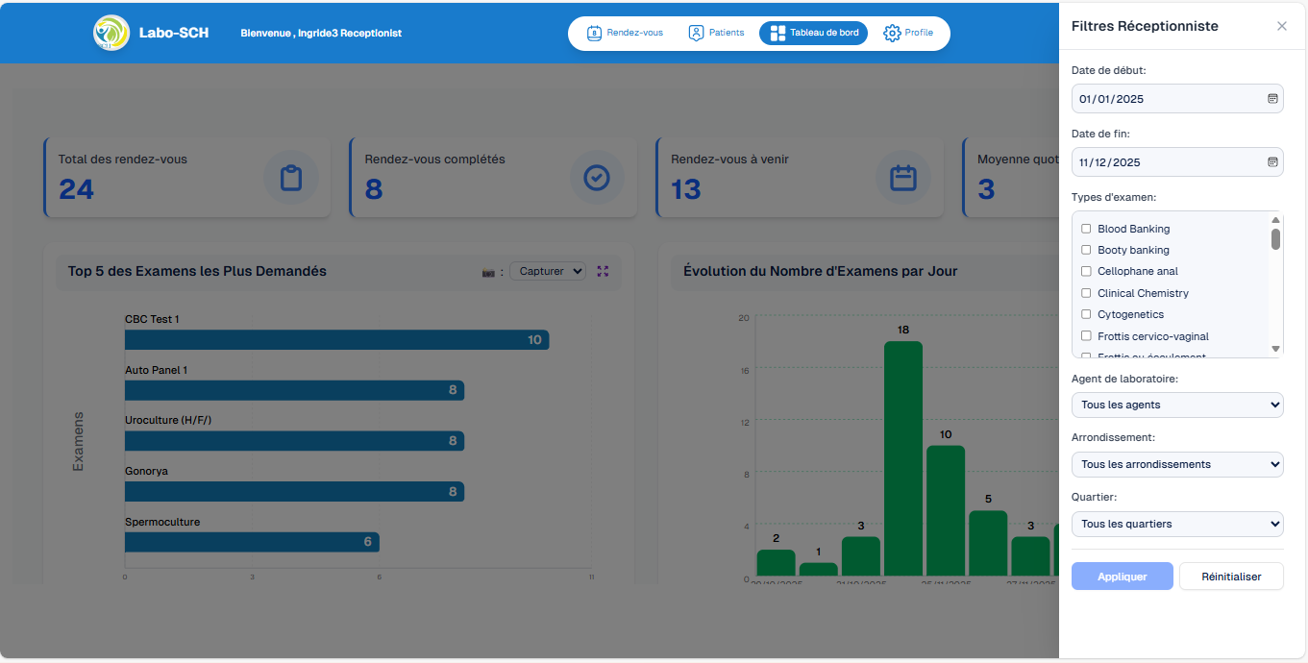Click the camera icon beside Capturer

[488, 272]
